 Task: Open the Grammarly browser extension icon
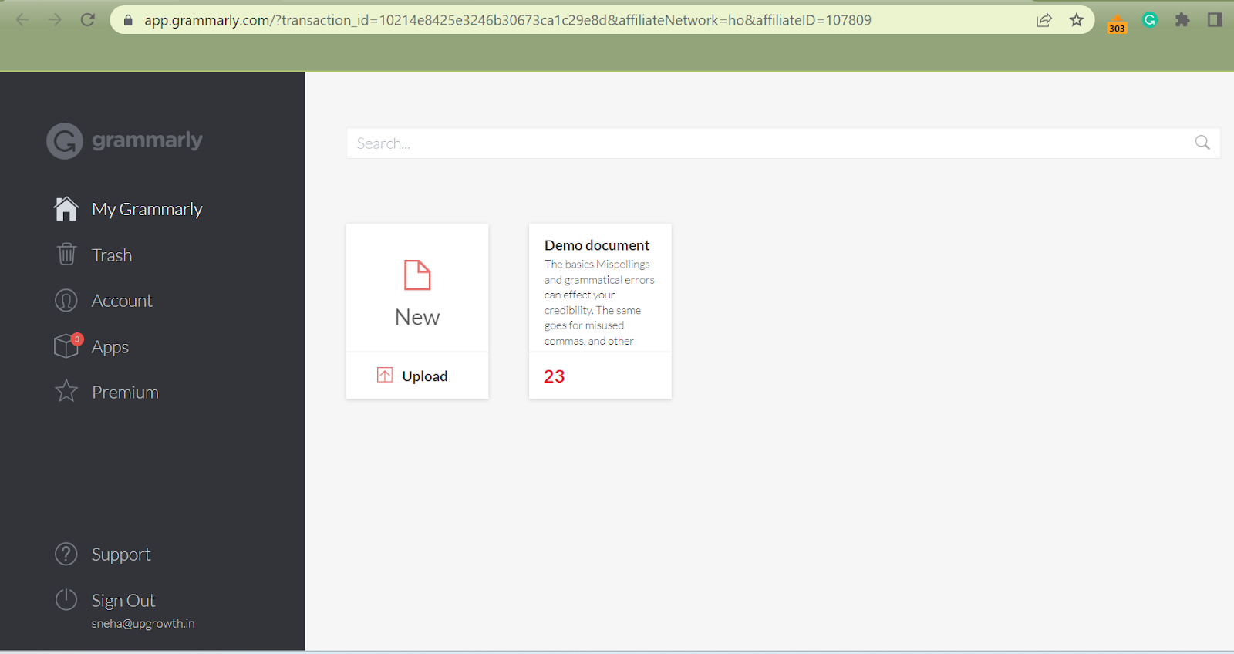tap(1150, 20)
